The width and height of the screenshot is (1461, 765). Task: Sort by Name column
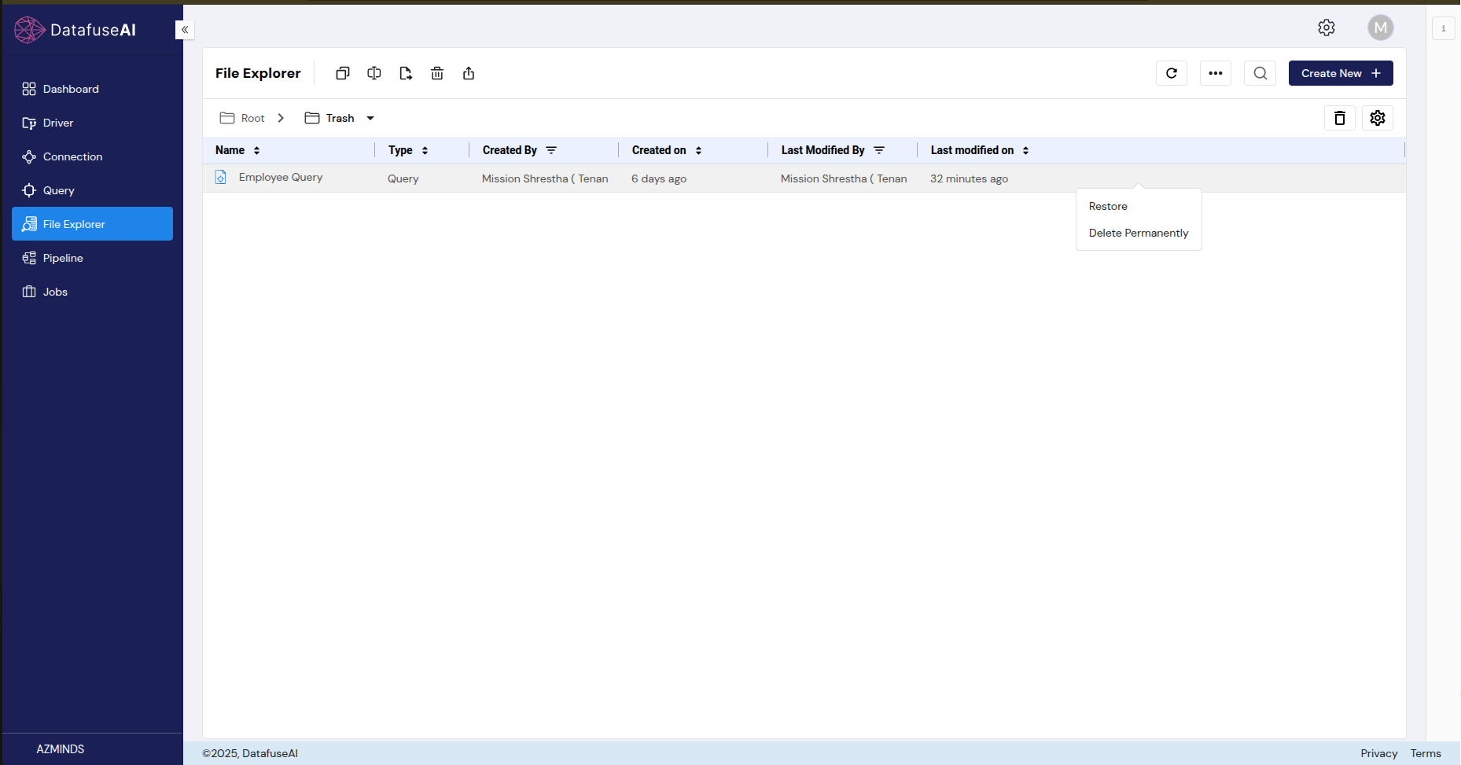click(x=256, y=150)
